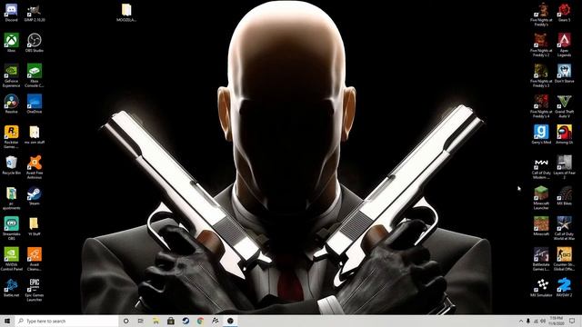Viewport: 582px width, 327px height.
Task: Click the Avast Free Antivirus icon
Action: 35,167
